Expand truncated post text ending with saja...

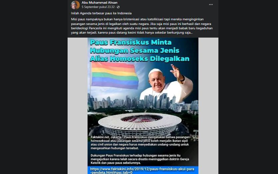191,33
